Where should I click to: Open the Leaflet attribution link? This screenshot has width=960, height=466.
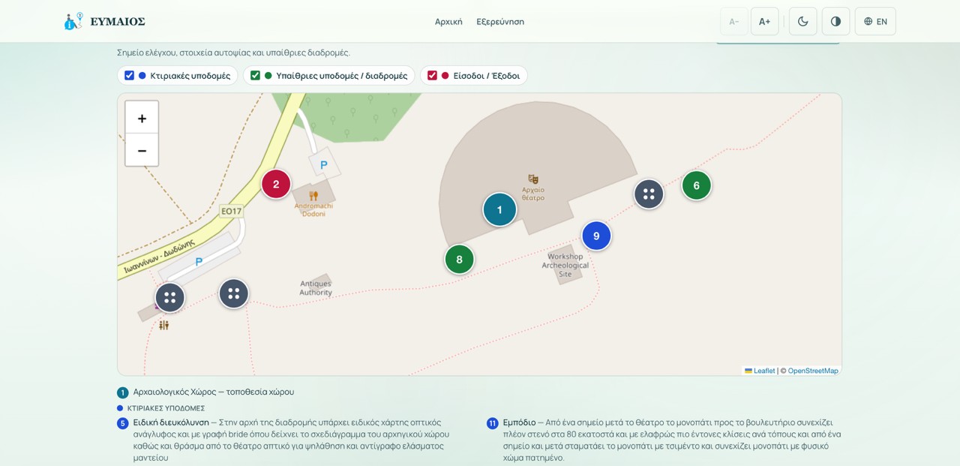[x=760, y=371]
